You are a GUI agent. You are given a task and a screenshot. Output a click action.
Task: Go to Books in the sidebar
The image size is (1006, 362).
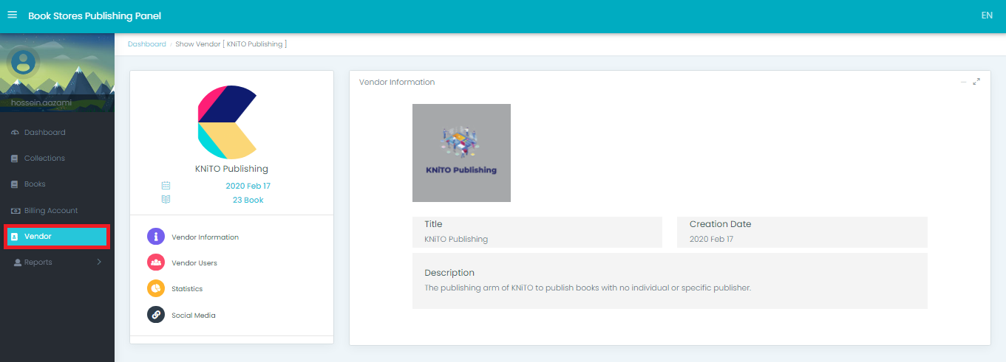point(35,184)
